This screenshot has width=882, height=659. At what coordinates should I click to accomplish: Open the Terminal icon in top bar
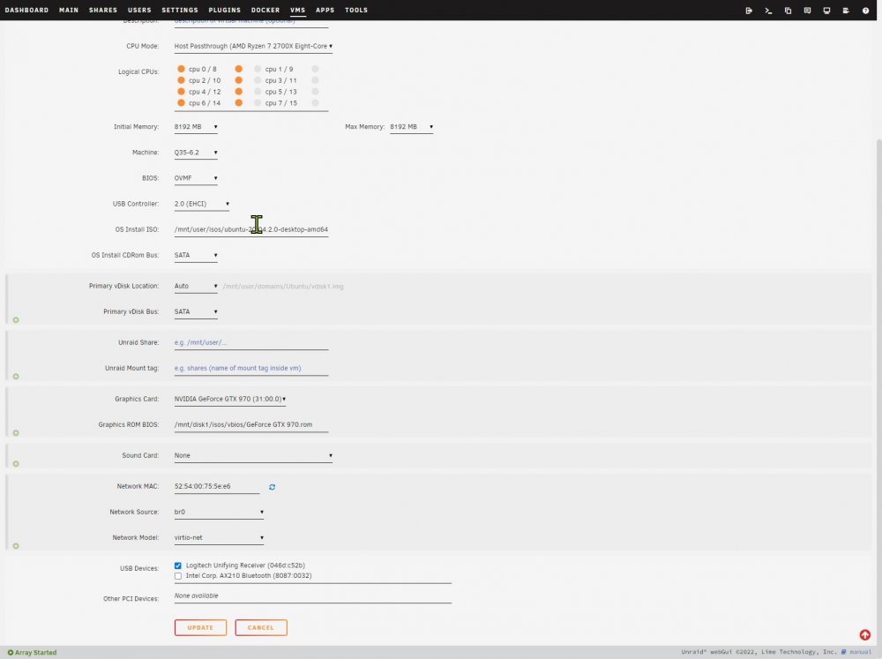click(768, 10)
